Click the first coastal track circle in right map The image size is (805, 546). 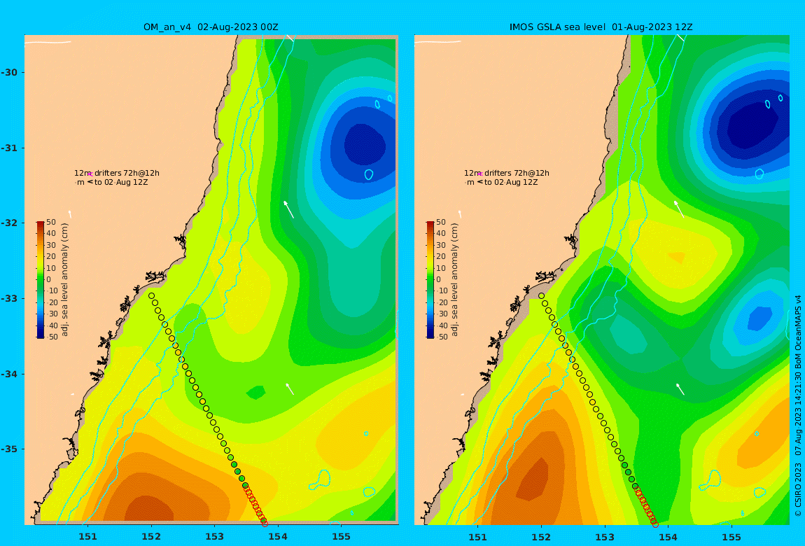541,295
